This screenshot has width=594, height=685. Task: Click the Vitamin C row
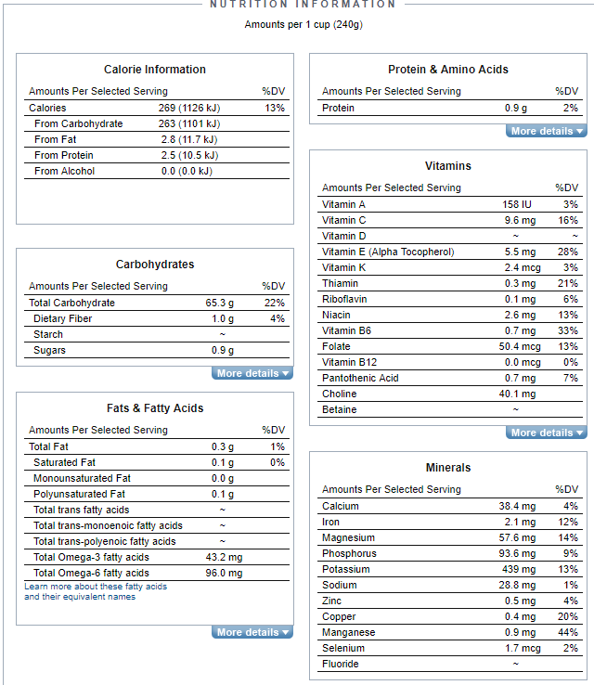pos(450,220)
